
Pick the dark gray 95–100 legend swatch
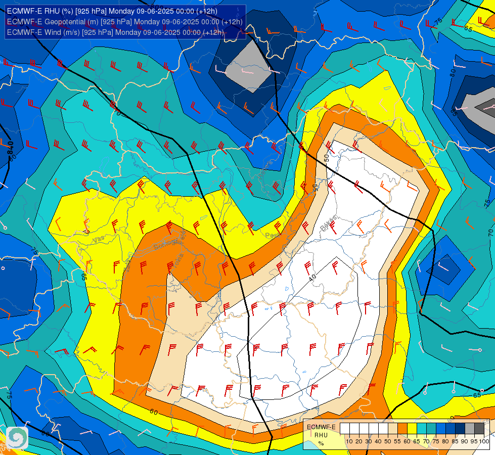pyautogui.click(x=479, y=429)
